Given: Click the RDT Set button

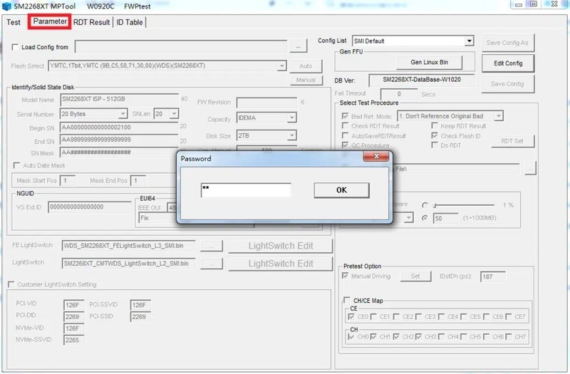Looking at the screenshot, I should (512, 141).
